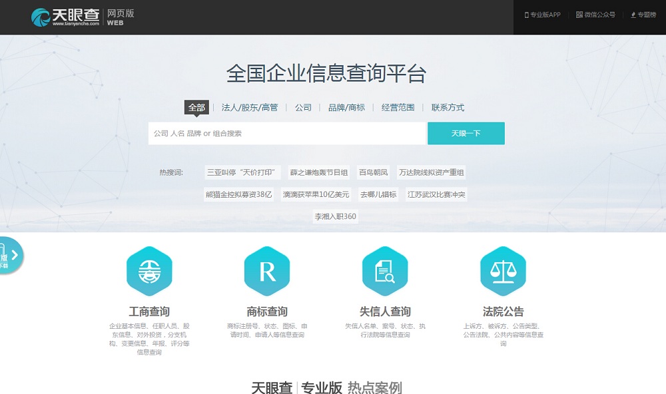
Task: Click the 商标查询 R hexagon icon
Action: pyautogui.click(x=267, y=271)
